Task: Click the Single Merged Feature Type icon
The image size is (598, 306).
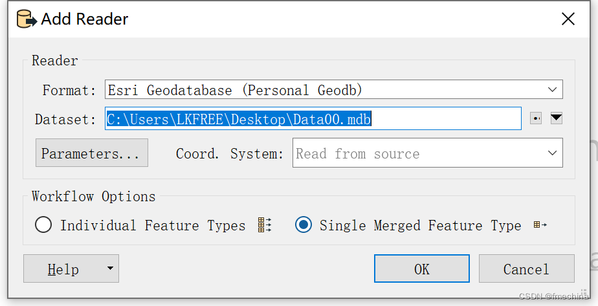Action: click(540, 225)
